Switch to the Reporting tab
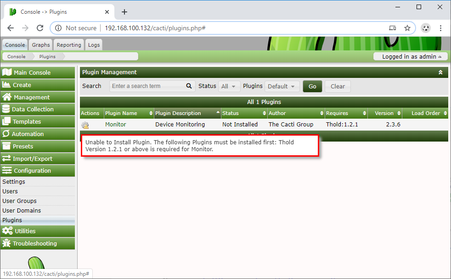 coord(69,45)
